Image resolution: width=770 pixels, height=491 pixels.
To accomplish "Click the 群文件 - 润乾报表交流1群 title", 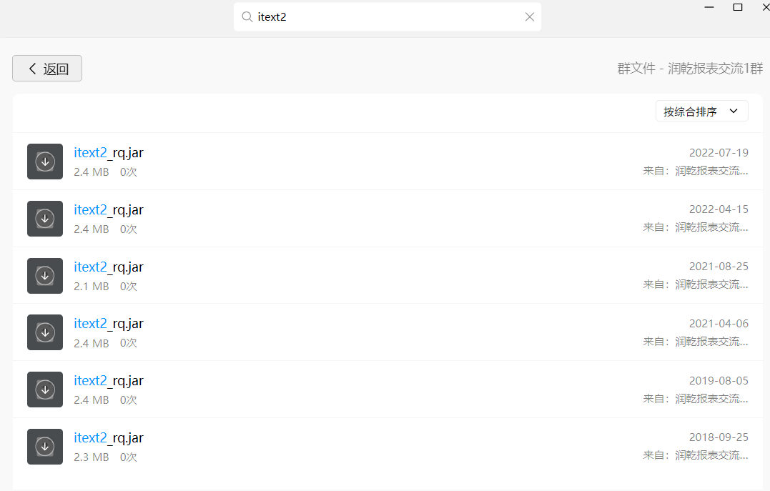I will click(690, 69).
